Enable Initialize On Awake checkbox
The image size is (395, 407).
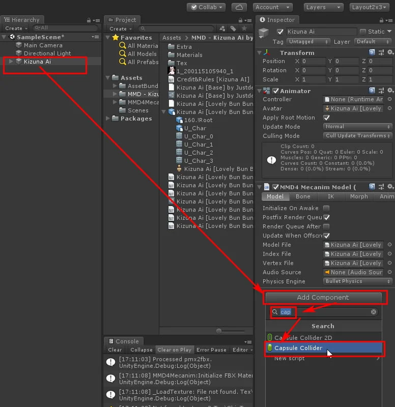326,208
